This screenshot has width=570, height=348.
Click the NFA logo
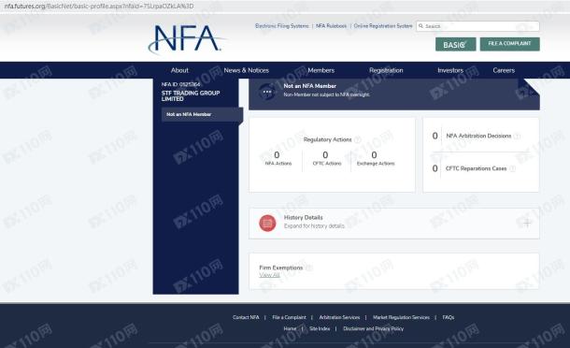coord(187,38)
